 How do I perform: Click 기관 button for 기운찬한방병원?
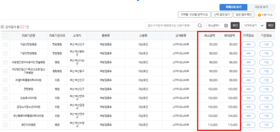(x=266, y=53)
